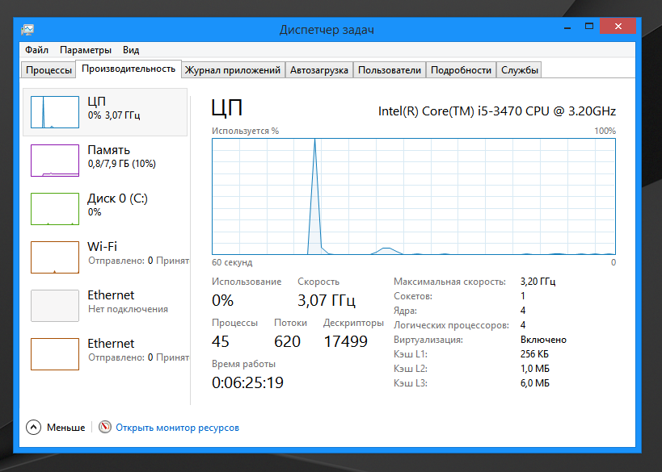662x472 pixels.
Task: Click the processor name Intel Core i5-3470
Action: pyautogui.click(x=497, y=111)
